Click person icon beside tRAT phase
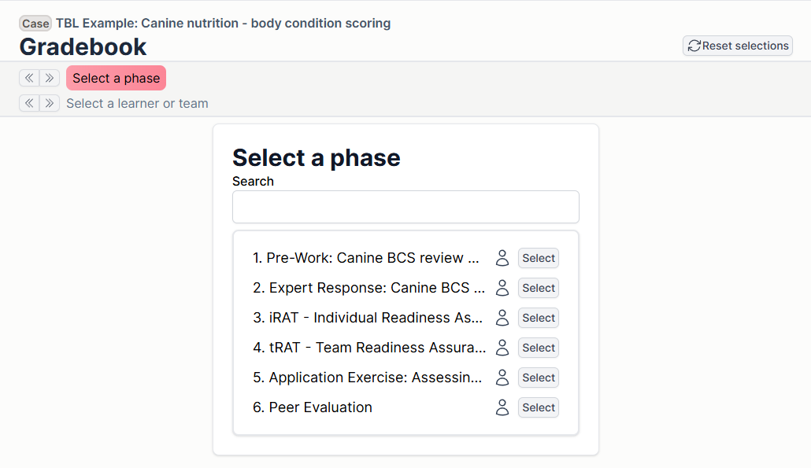This screenshot has width=811, height=468. [502, 348]
